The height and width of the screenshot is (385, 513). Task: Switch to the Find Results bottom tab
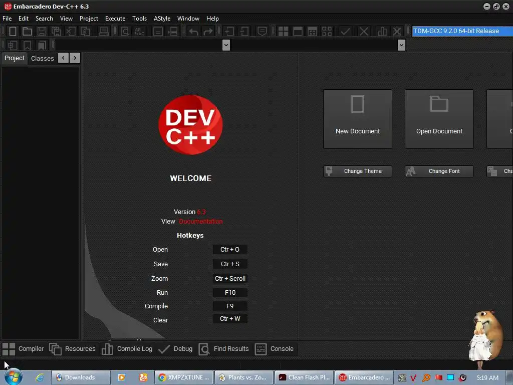(x=224, y=349)
